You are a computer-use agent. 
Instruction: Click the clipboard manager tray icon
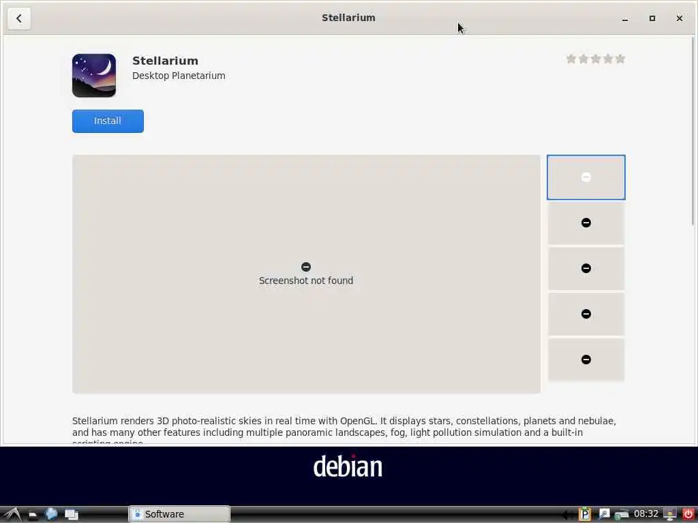click(x=584, y=514)
